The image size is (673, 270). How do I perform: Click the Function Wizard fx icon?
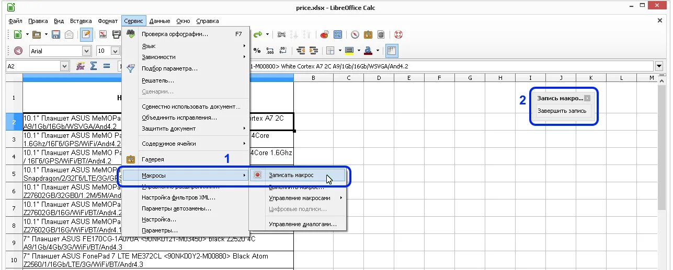(x=81, y=66)
